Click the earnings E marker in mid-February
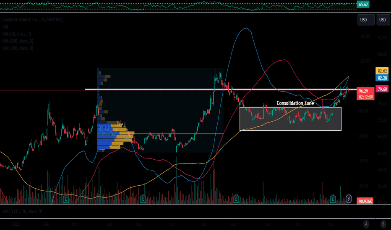 (x=66, y=199)
